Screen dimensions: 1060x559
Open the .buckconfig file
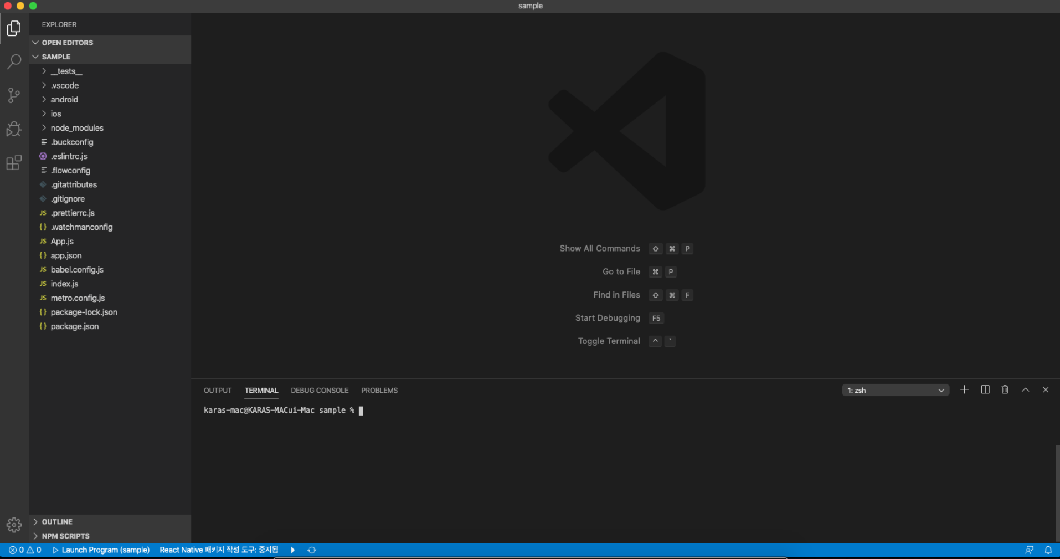pyautogui.click(x=110, y=142)
